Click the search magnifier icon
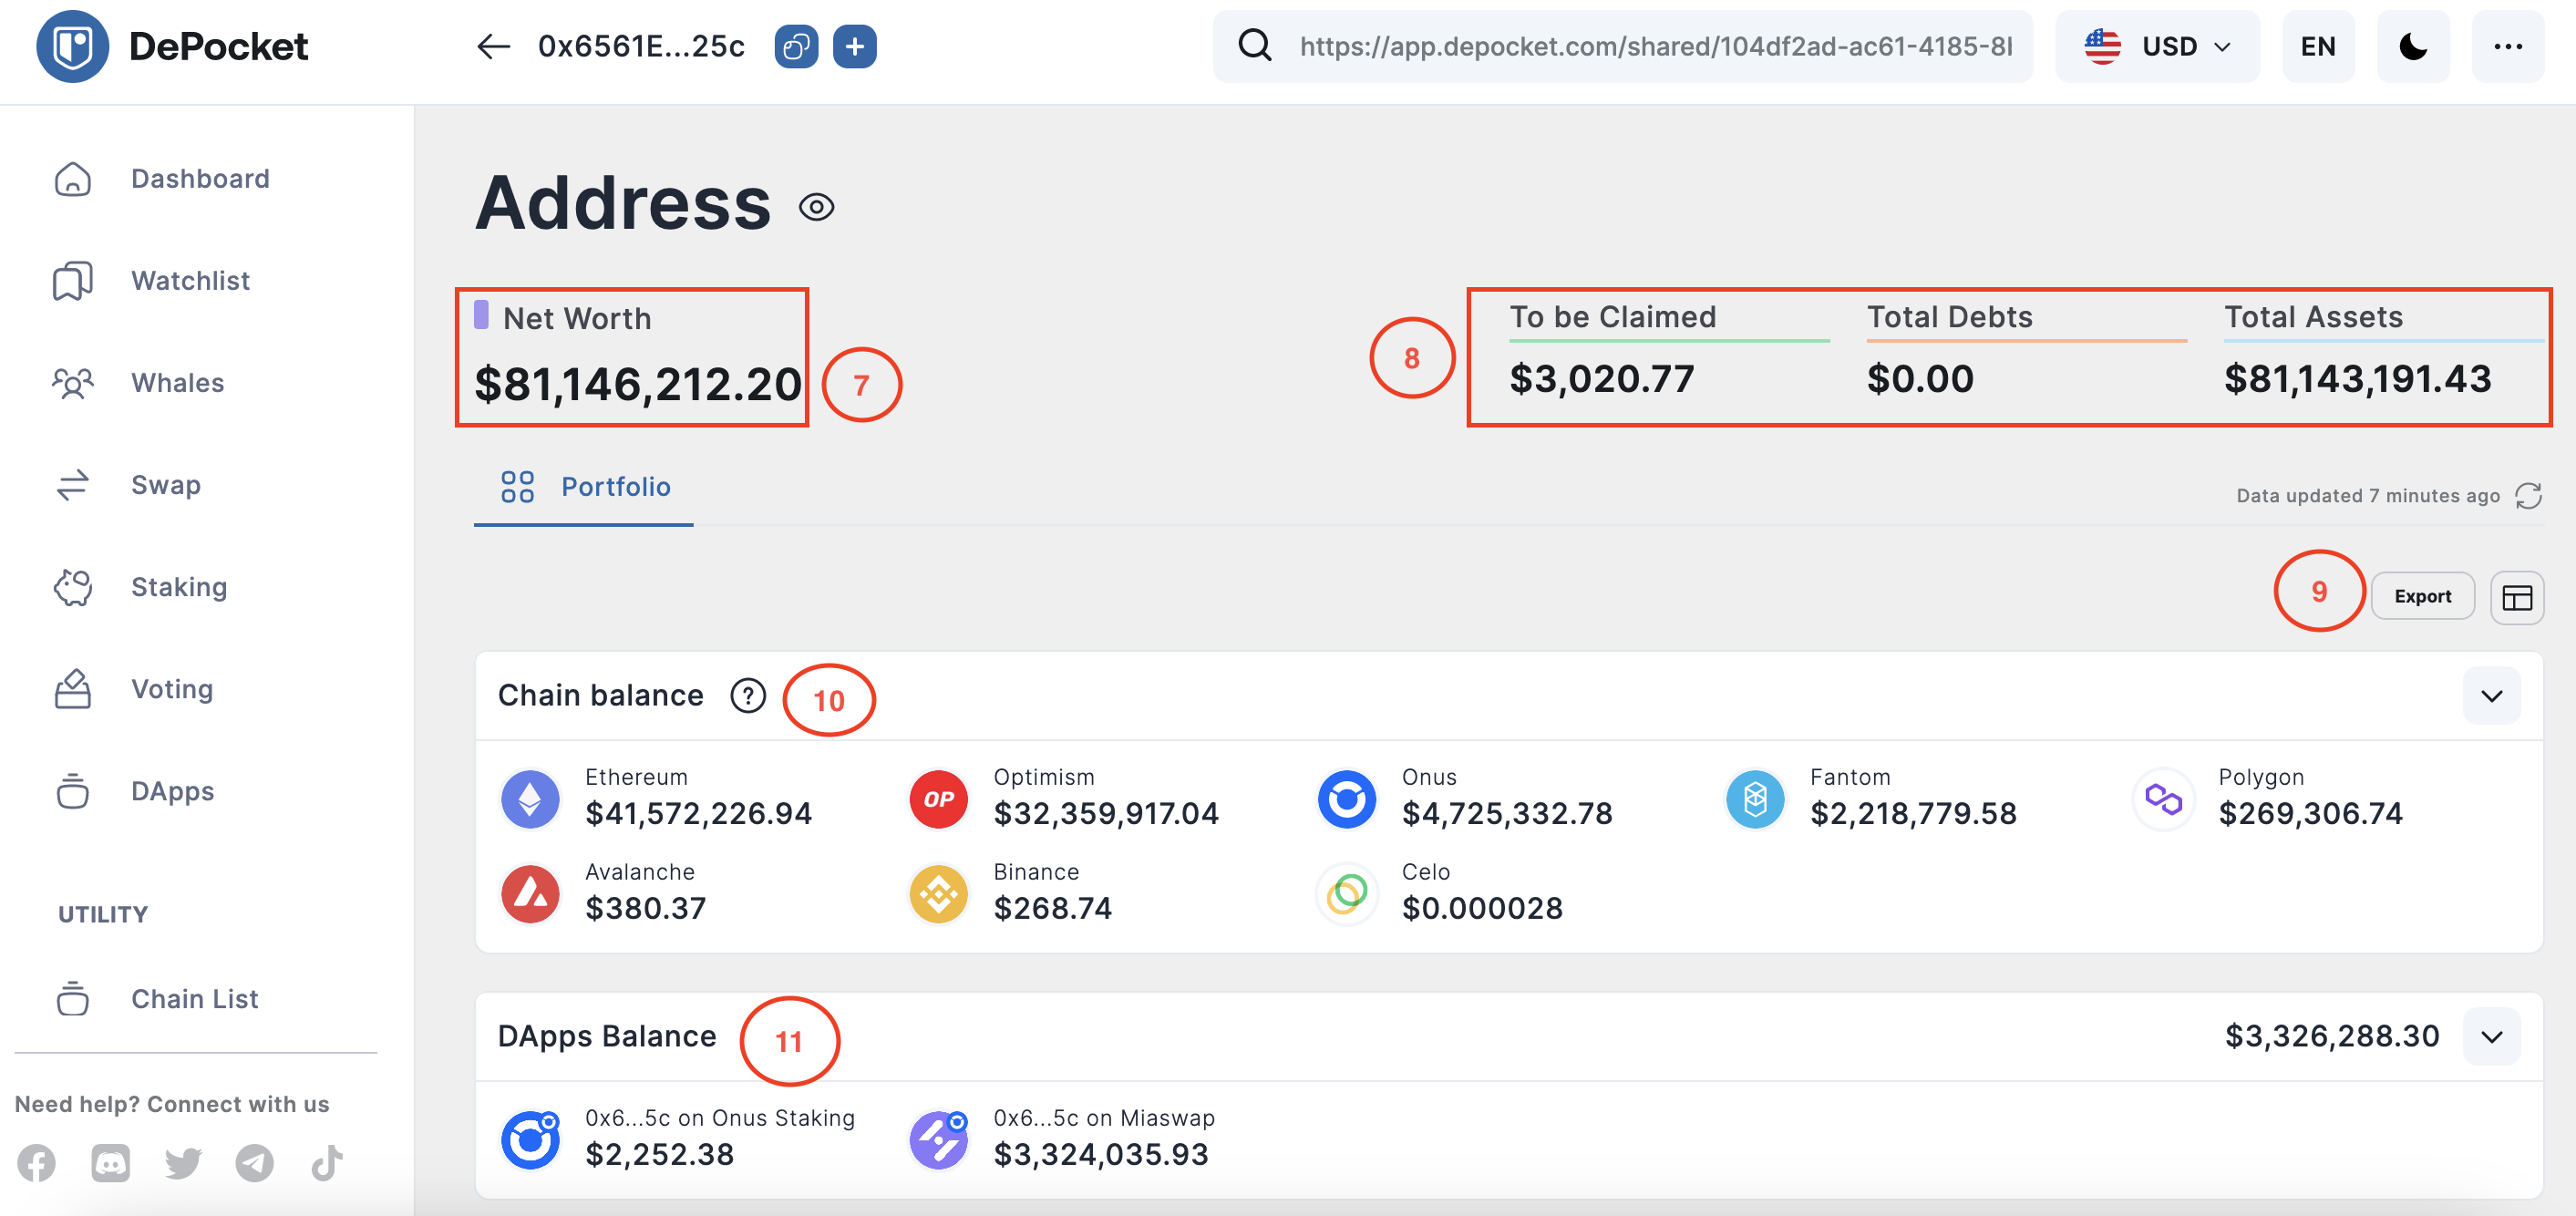Viewport: 2576px width, 1216px height. pos(1255,45)
